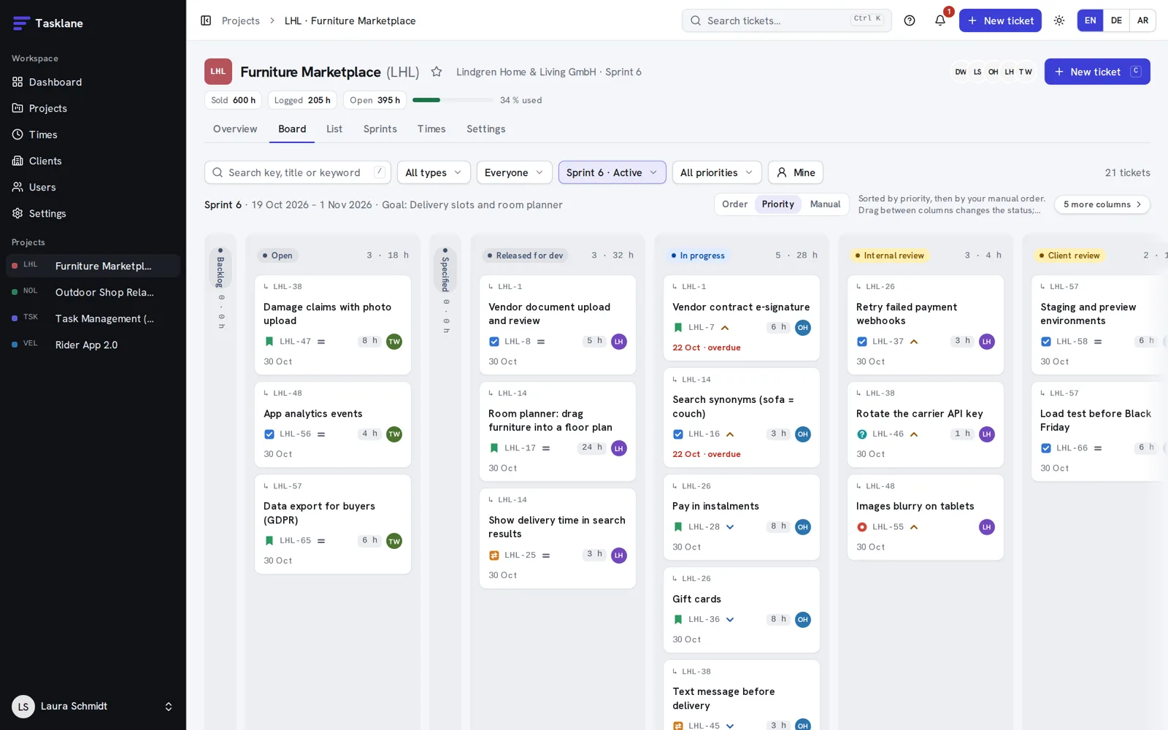Click the OH avatar on LHL-7 card
The width and height of the screenshot is (1168, 730).
coord(803,328)
